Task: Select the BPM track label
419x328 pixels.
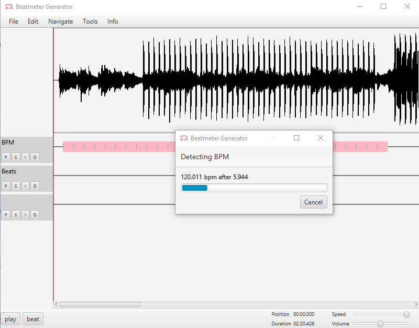Action: tap(8, 143)
